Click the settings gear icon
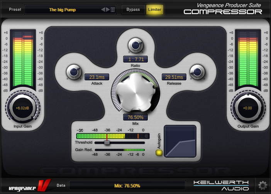The height and width of the screenshot is (194, 271). click(x=263, y=185)
